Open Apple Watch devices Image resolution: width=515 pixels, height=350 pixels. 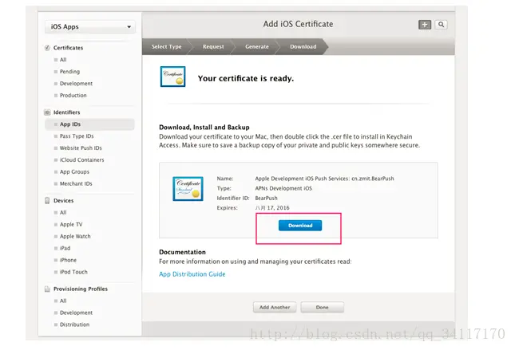(75, 237)
